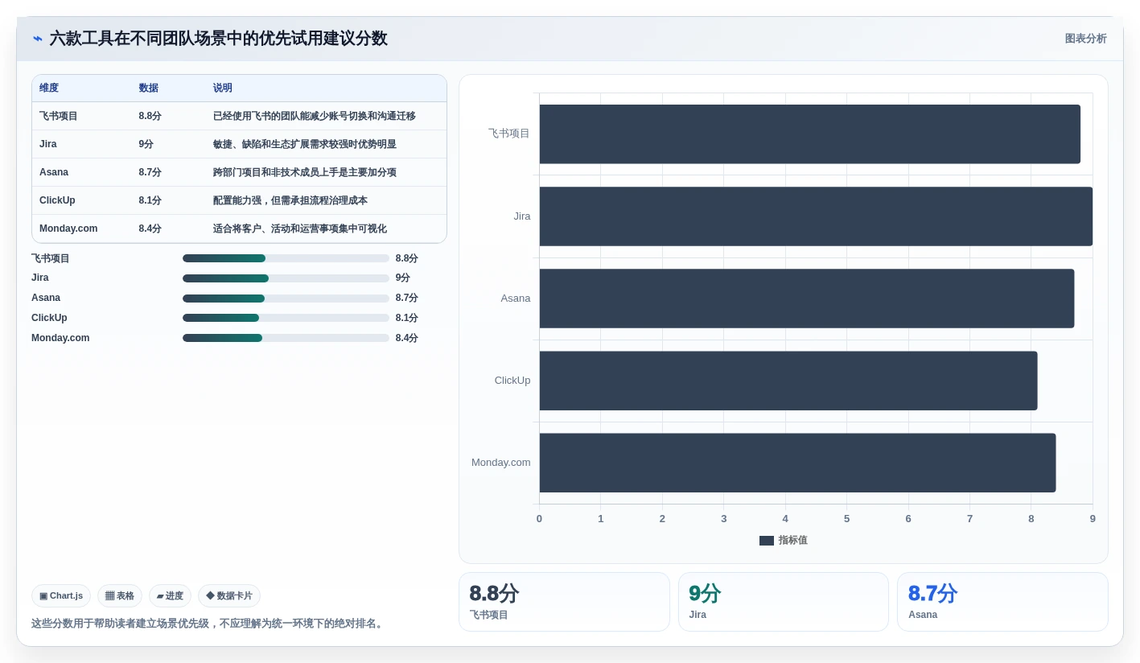Click the Monday.com bar in the chart
This screenshot has width=1140, height=663.
point(797,463)
